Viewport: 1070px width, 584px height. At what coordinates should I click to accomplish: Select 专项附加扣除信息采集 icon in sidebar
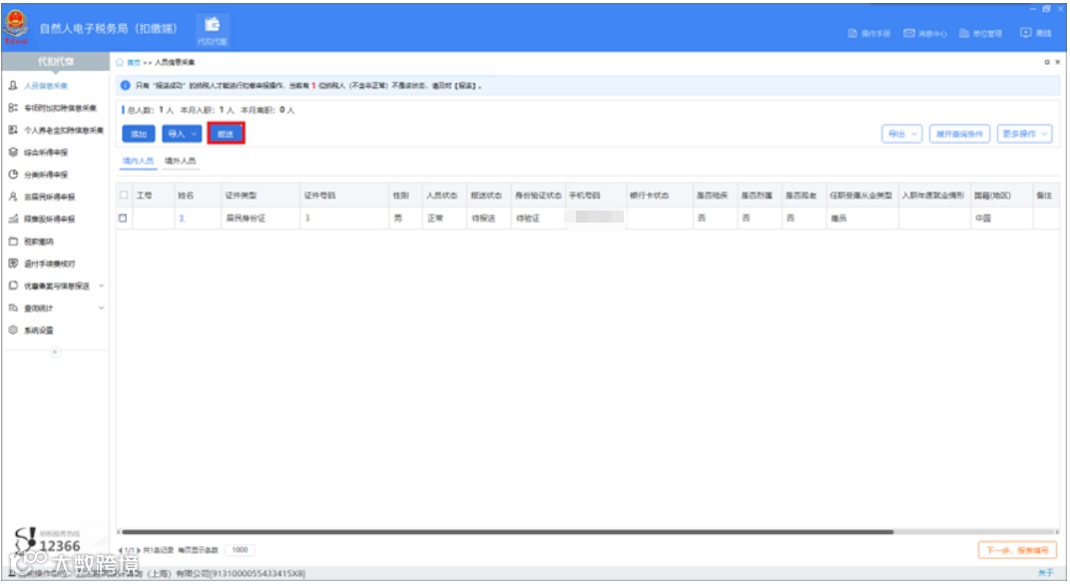(13, 108)
